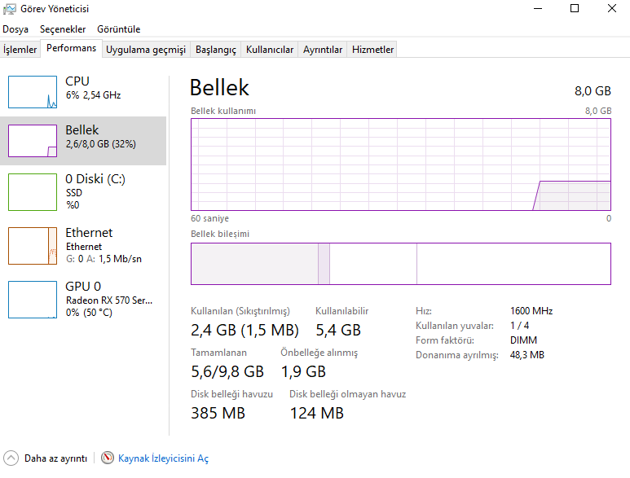Click the Bellek kullanımı usage graph
Screen dimensions: 630x478
[x=400, y=164]
